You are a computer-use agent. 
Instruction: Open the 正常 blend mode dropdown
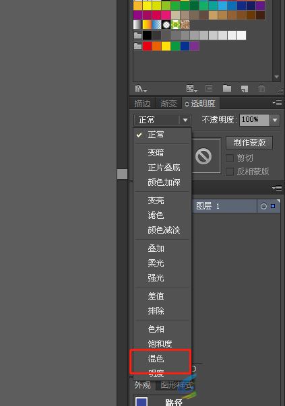coord(162,120)
